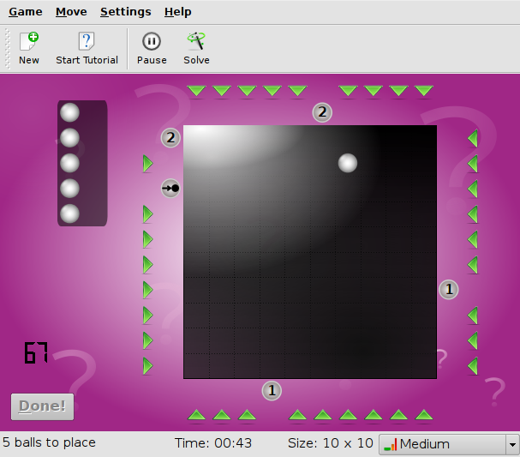This screenshot has height=457, width=520.
Task: Open the Settings menu
Action: [x=125, y=12]
